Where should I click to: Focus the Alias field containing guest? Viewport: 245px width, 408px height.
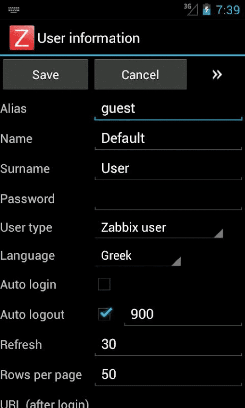pos(168,108)
